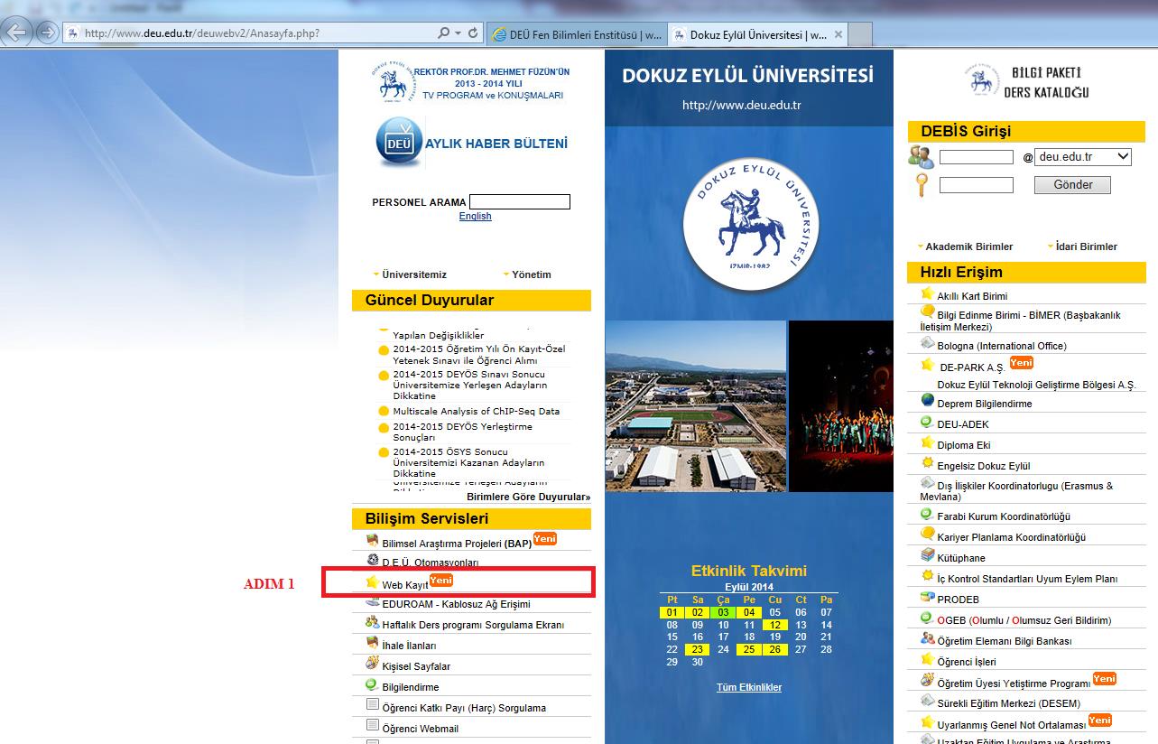The width and height of the screenshot is (1158, 744).
Task: Click the page refresh icon in address bar
Action: tap(473, 33)
